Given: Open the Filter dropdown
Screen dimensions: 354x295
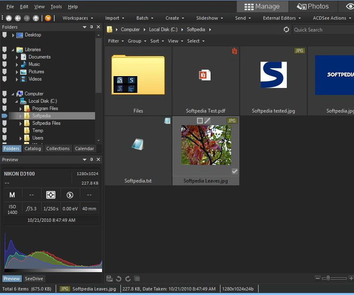Looking at the screenshot, I should point(116,41).
